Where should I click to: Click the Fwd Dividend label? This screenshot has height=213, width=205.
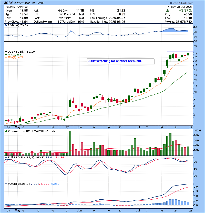click(x=66, y=14)
